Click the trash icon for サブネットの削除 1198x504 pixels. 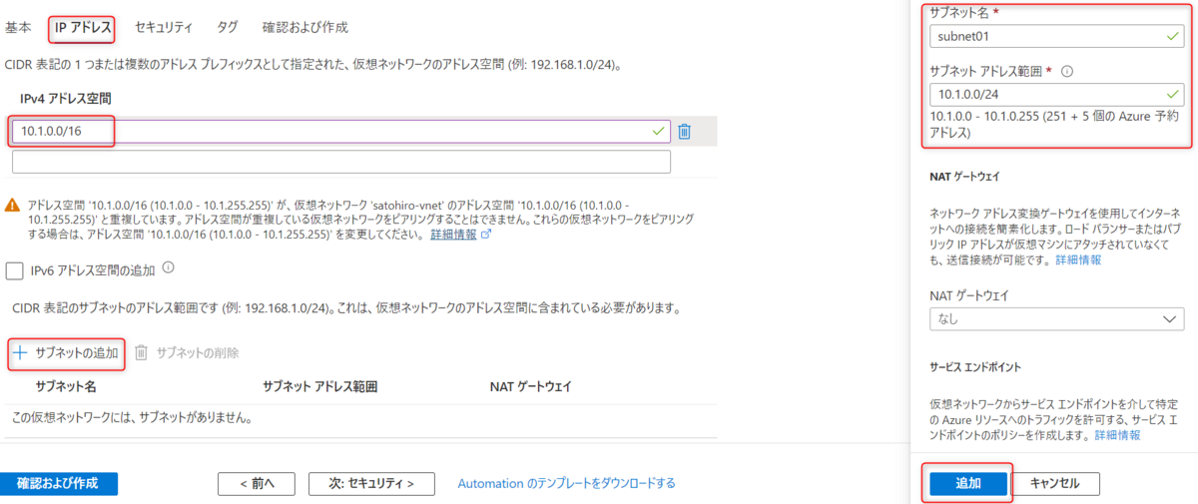point(142,352)
